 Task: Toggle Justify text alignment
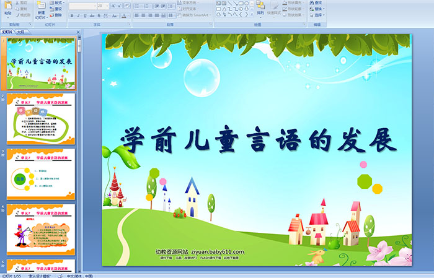pos(157,15)
